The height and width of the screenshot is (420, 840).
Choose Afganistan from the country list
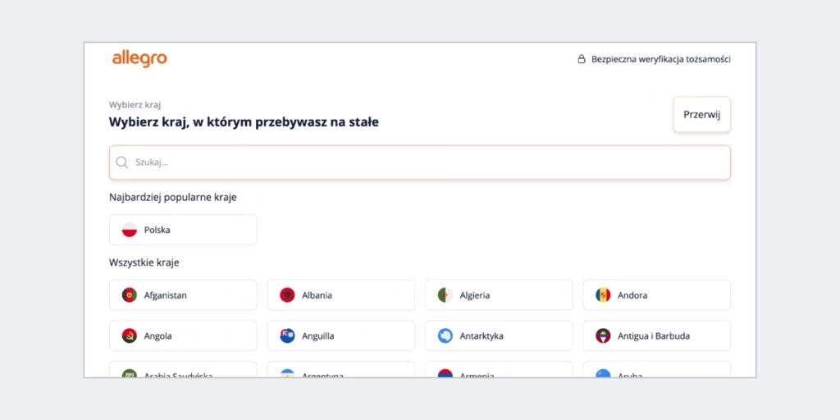183,295
